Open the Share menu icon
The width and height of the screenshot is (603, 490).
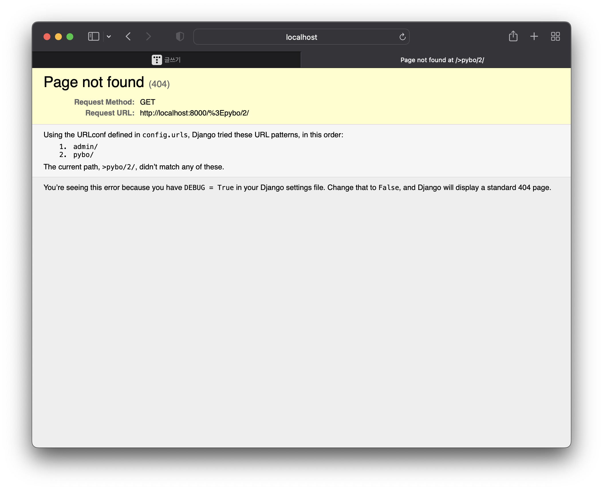pyautogui.click(x=513, y=36)
